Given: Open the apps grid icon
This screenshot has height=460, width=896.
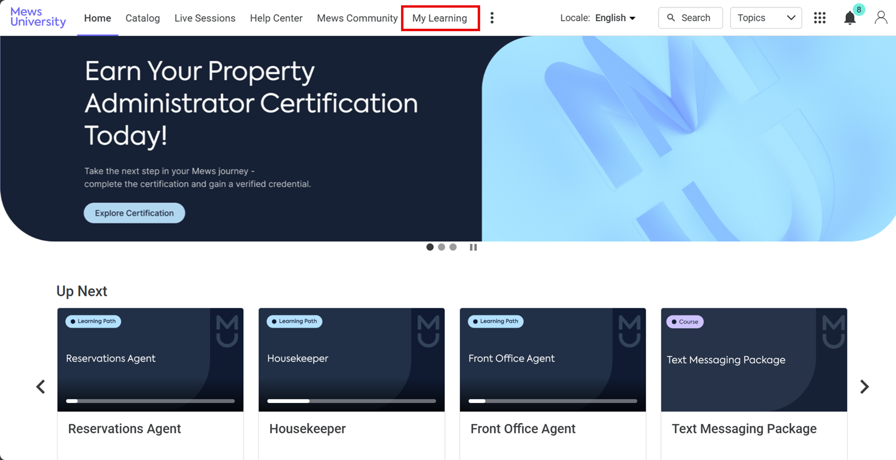Looking at the screenshot, I should coord(819,18).
